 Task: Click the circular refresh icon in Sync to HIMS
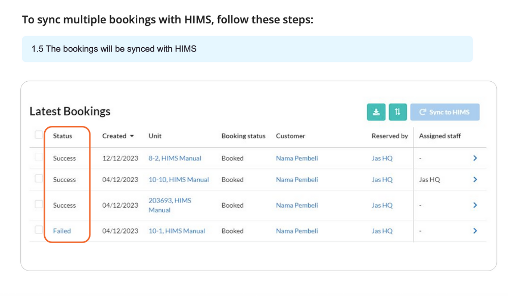422,112
